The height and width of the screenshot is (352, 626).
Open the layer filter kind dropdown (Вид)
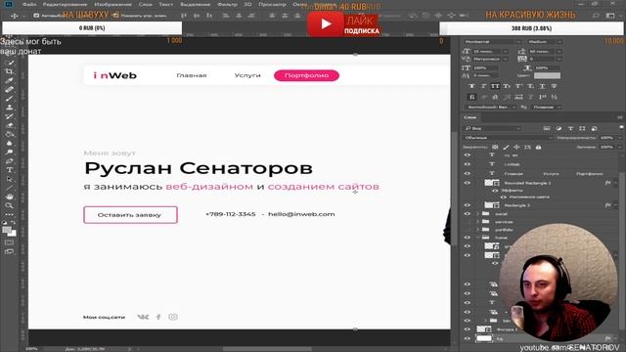(x=493, y=128)
